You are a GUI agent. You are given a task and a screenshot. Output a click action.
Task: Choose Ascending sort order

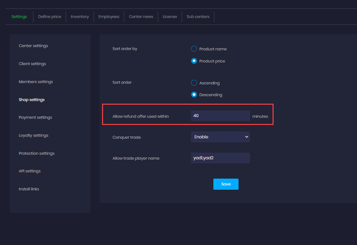point(194,83)
